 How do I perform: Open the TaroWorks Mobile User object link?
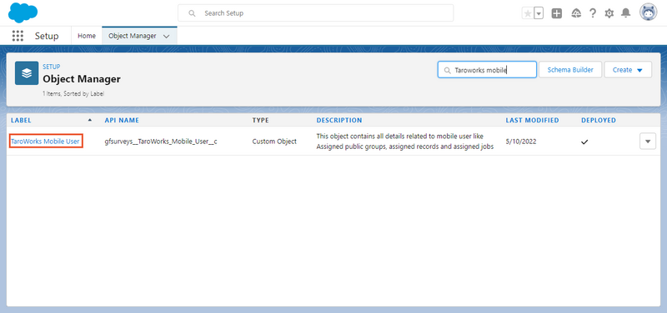(x=46, y=142)
